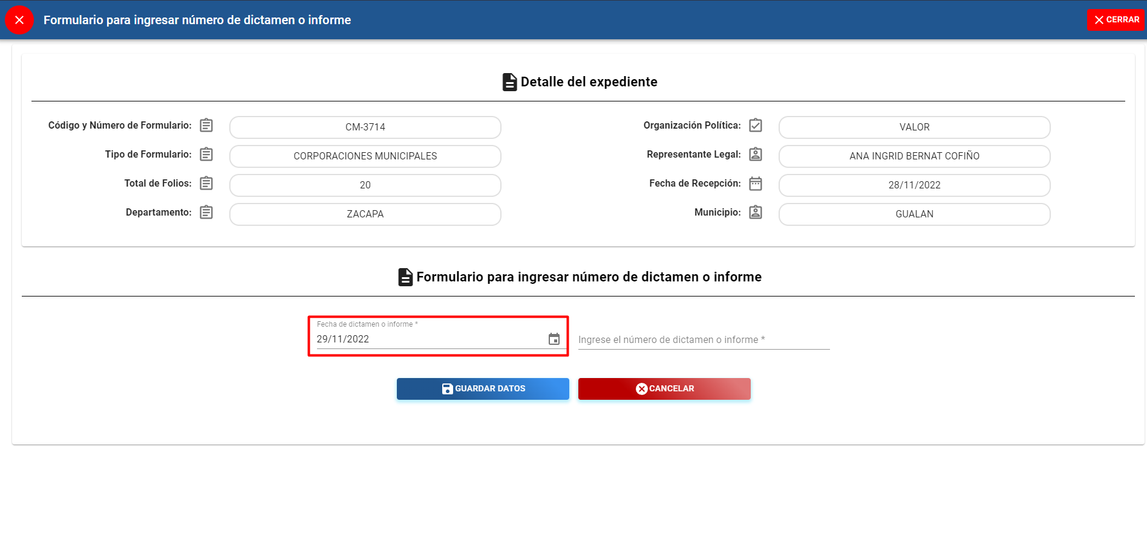Image resolution: width=1147 pixels, height=558 pixels.
Task: Click the clipboard icon beside Código y Número de Formulario
Action: (x=206, y=125)
